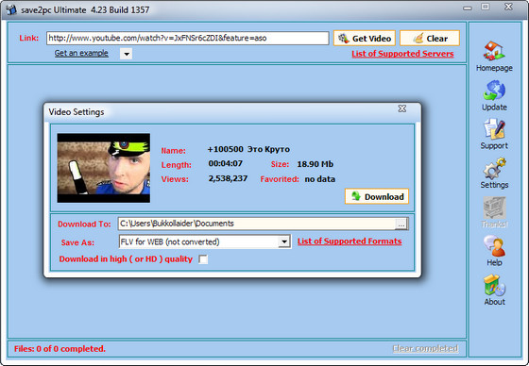The width and height of the screenshot is (529, 366).
Task: Click the grayed Thanks cart icon
Action: point(494,208)
